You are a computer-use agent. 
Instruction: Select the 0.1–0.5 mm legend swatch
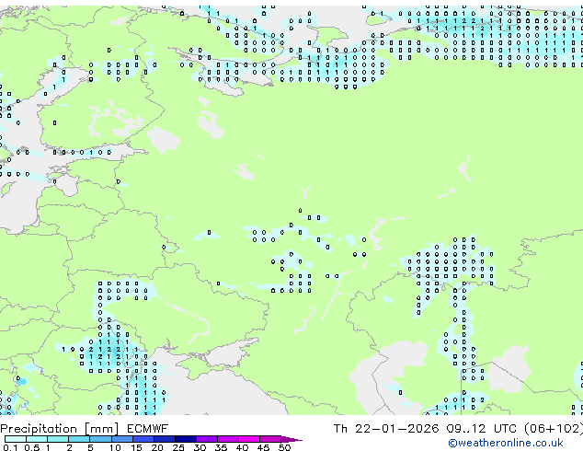16,439
